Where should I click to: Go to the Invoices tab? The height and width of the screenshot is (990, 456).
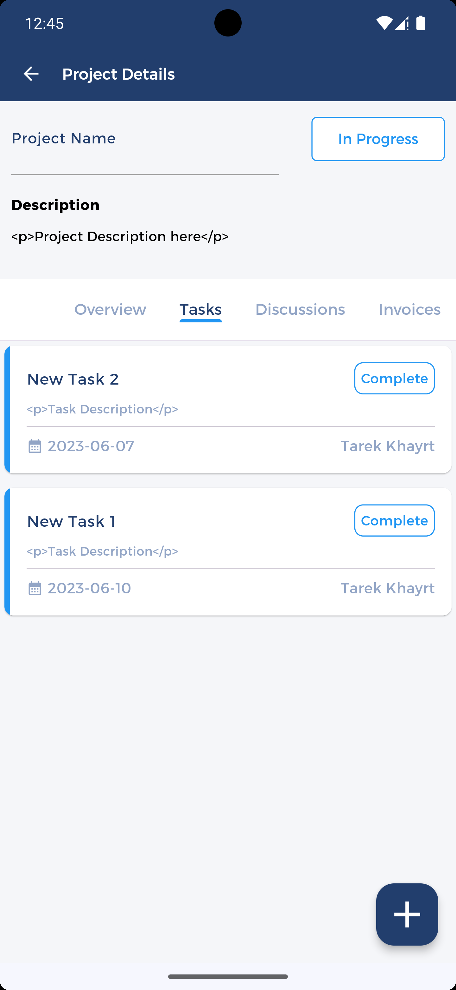(409, 309)
